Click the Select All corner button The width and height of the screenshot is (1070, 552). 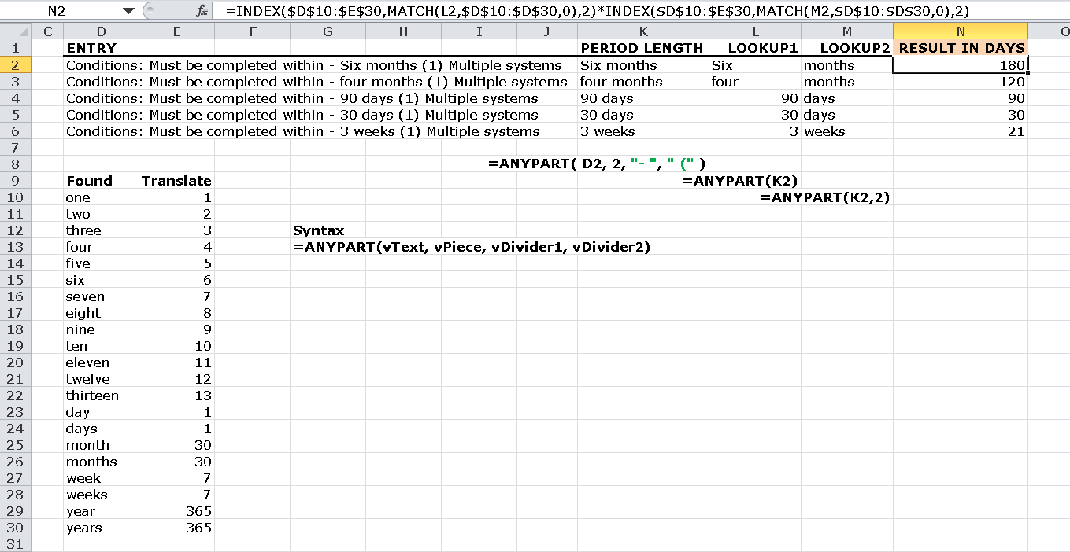16,31
